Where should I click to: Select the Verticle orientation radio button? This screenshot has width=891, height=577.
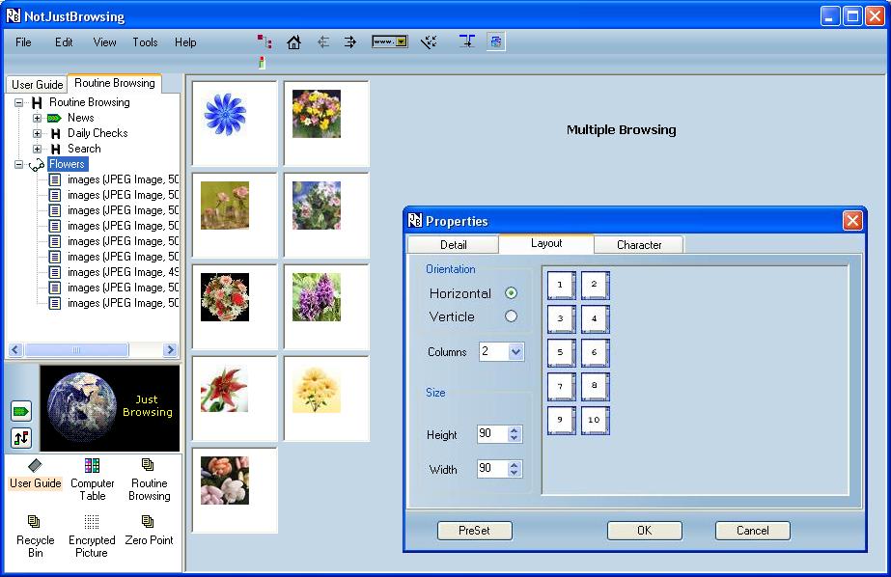511,316
